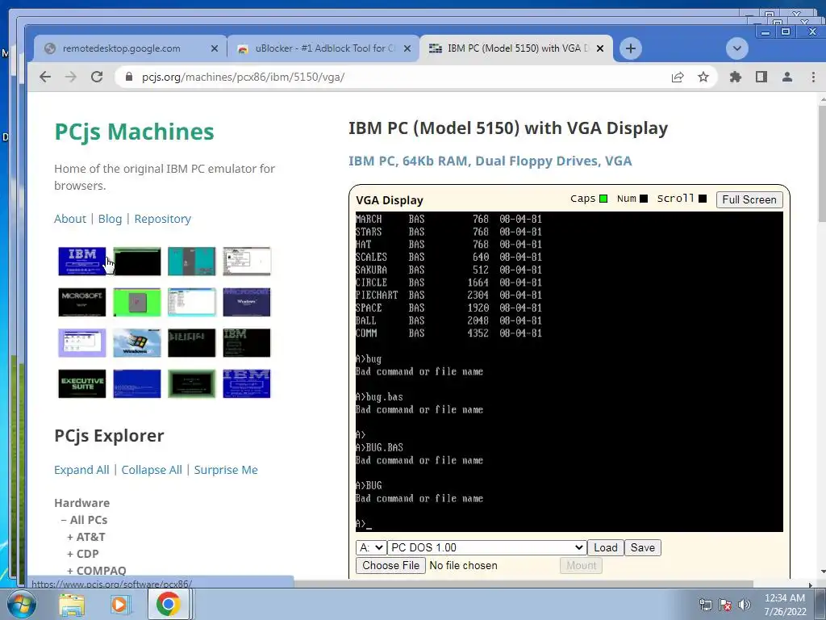This screenshot has height=620, width=826.
Task: Open a new tab with the plus button
Action: (631, 48)
